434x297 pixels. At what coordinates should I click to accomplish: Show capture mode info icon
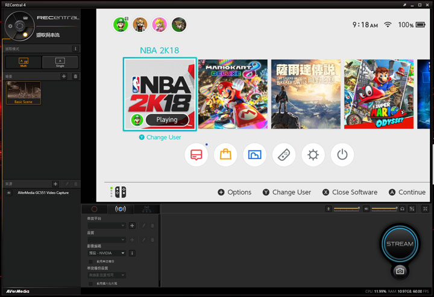[x=75, y=49]
